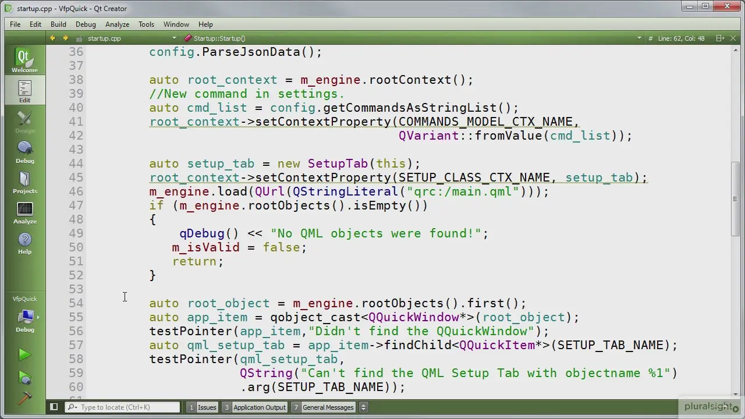
Task: Run the project with green play button
Action: pos(24,354)
